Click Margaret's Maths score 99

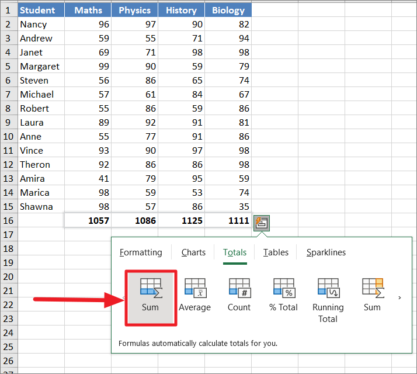coord(88,66)
